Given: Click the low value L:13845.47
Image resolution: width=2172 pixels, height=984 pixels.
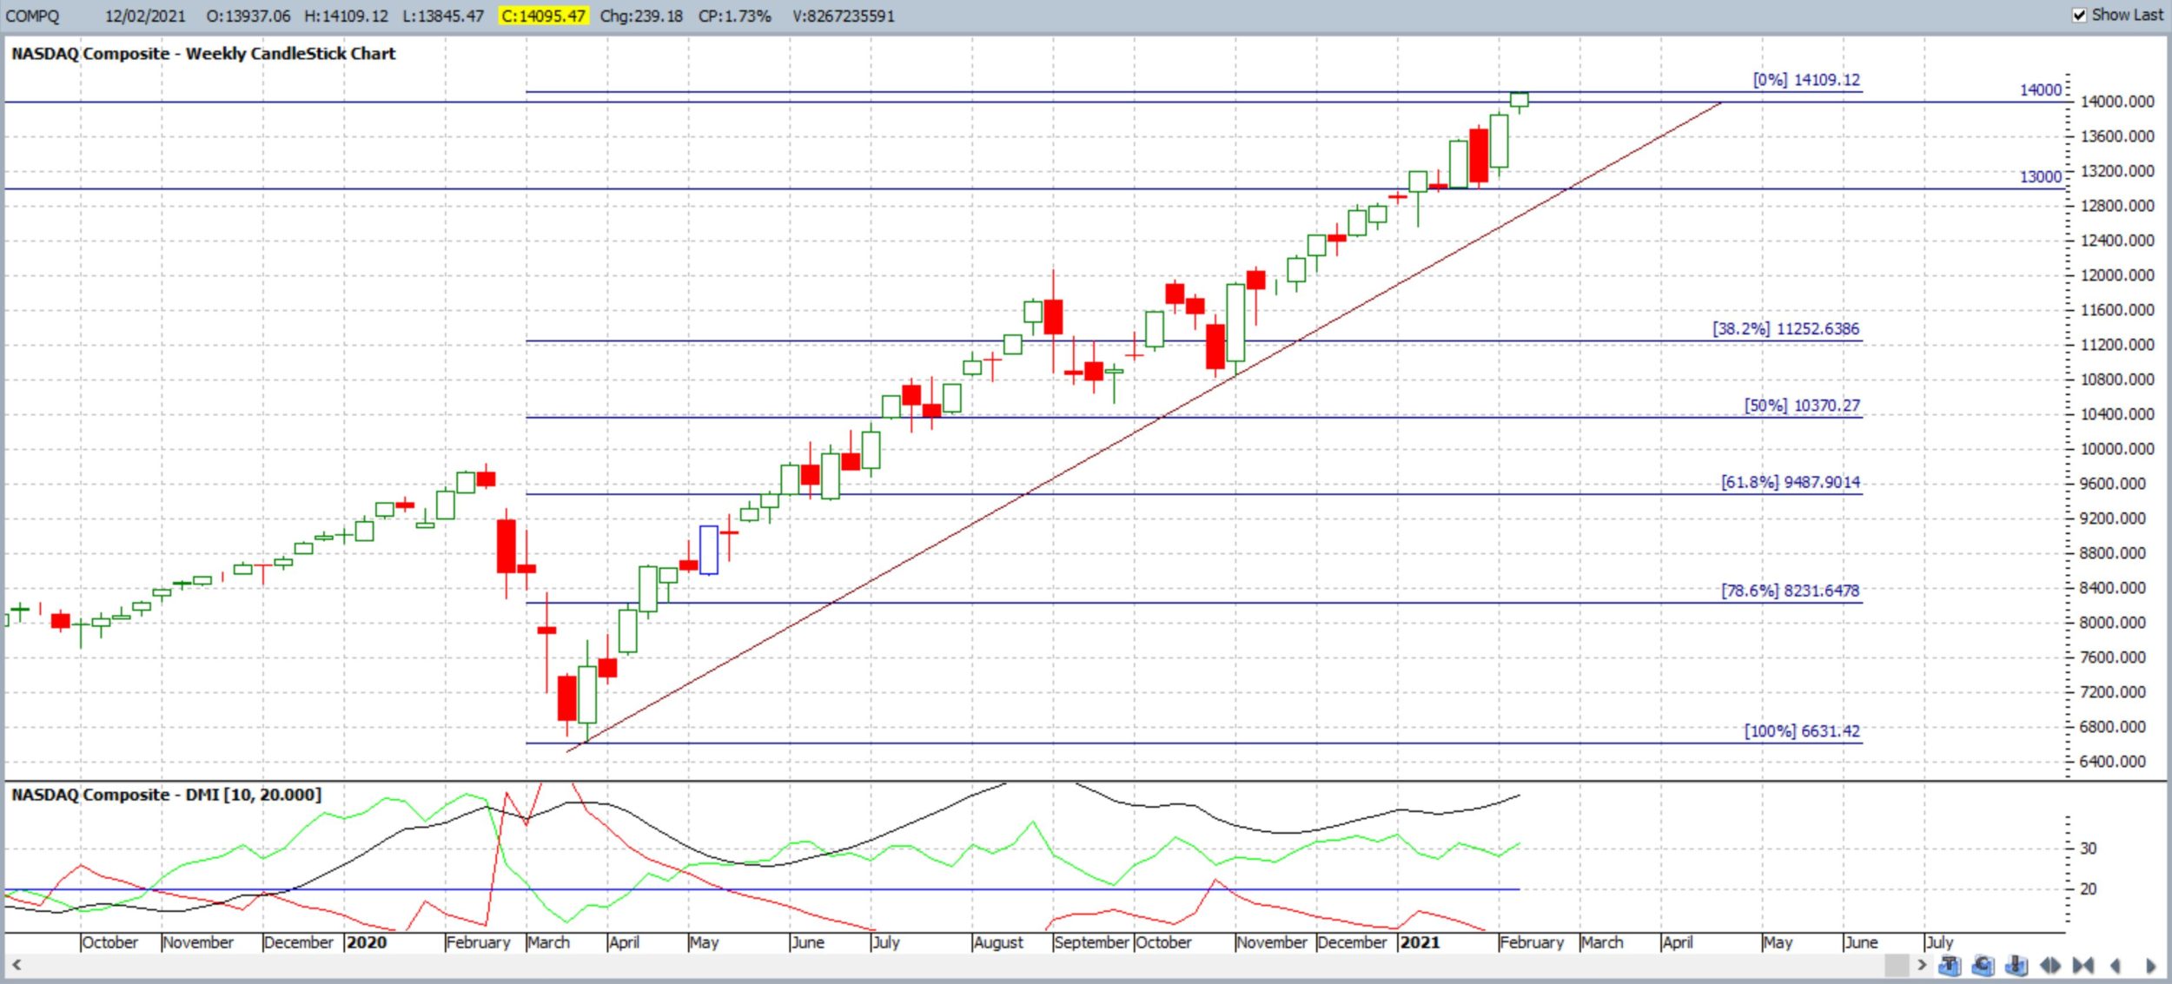Looking at the screenshot, I should click(443, 16).
